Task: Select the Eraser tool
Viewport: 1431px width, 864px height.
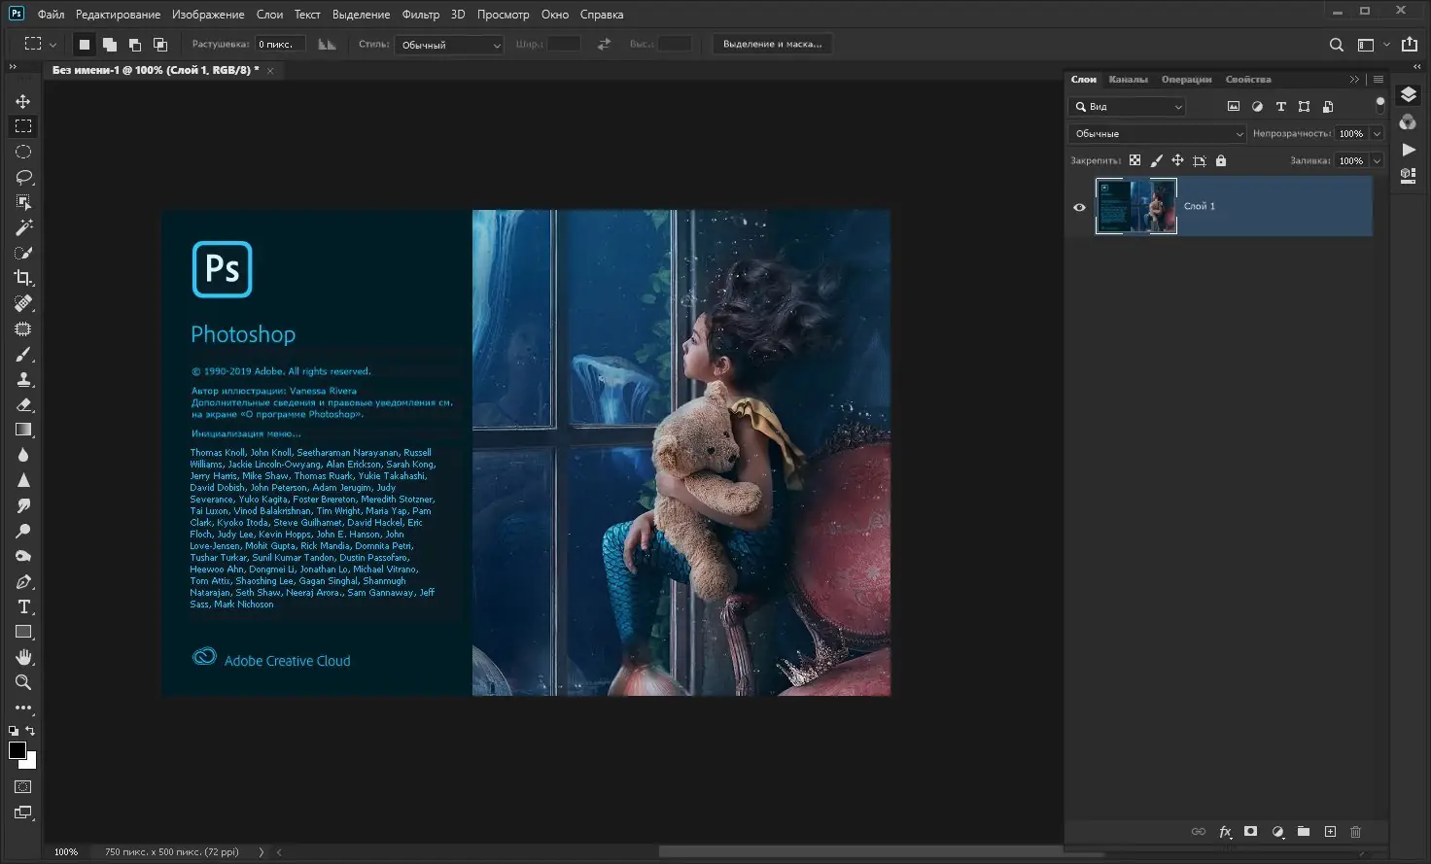Action: tap(23, 404)
